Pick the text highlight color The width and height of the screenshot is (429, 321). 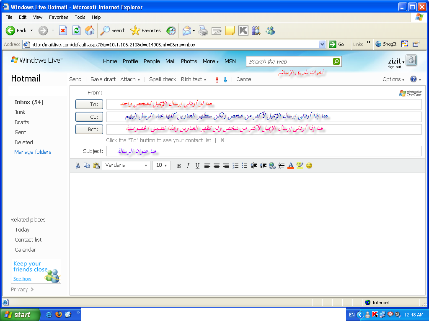(x=300, y=166)
